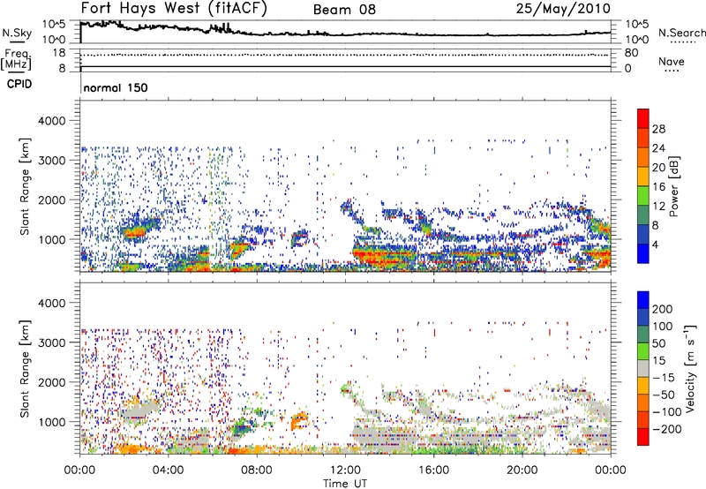Click the 18 MHz frequency tick label
Screen dimensions: 706x489
coord(59,53)
